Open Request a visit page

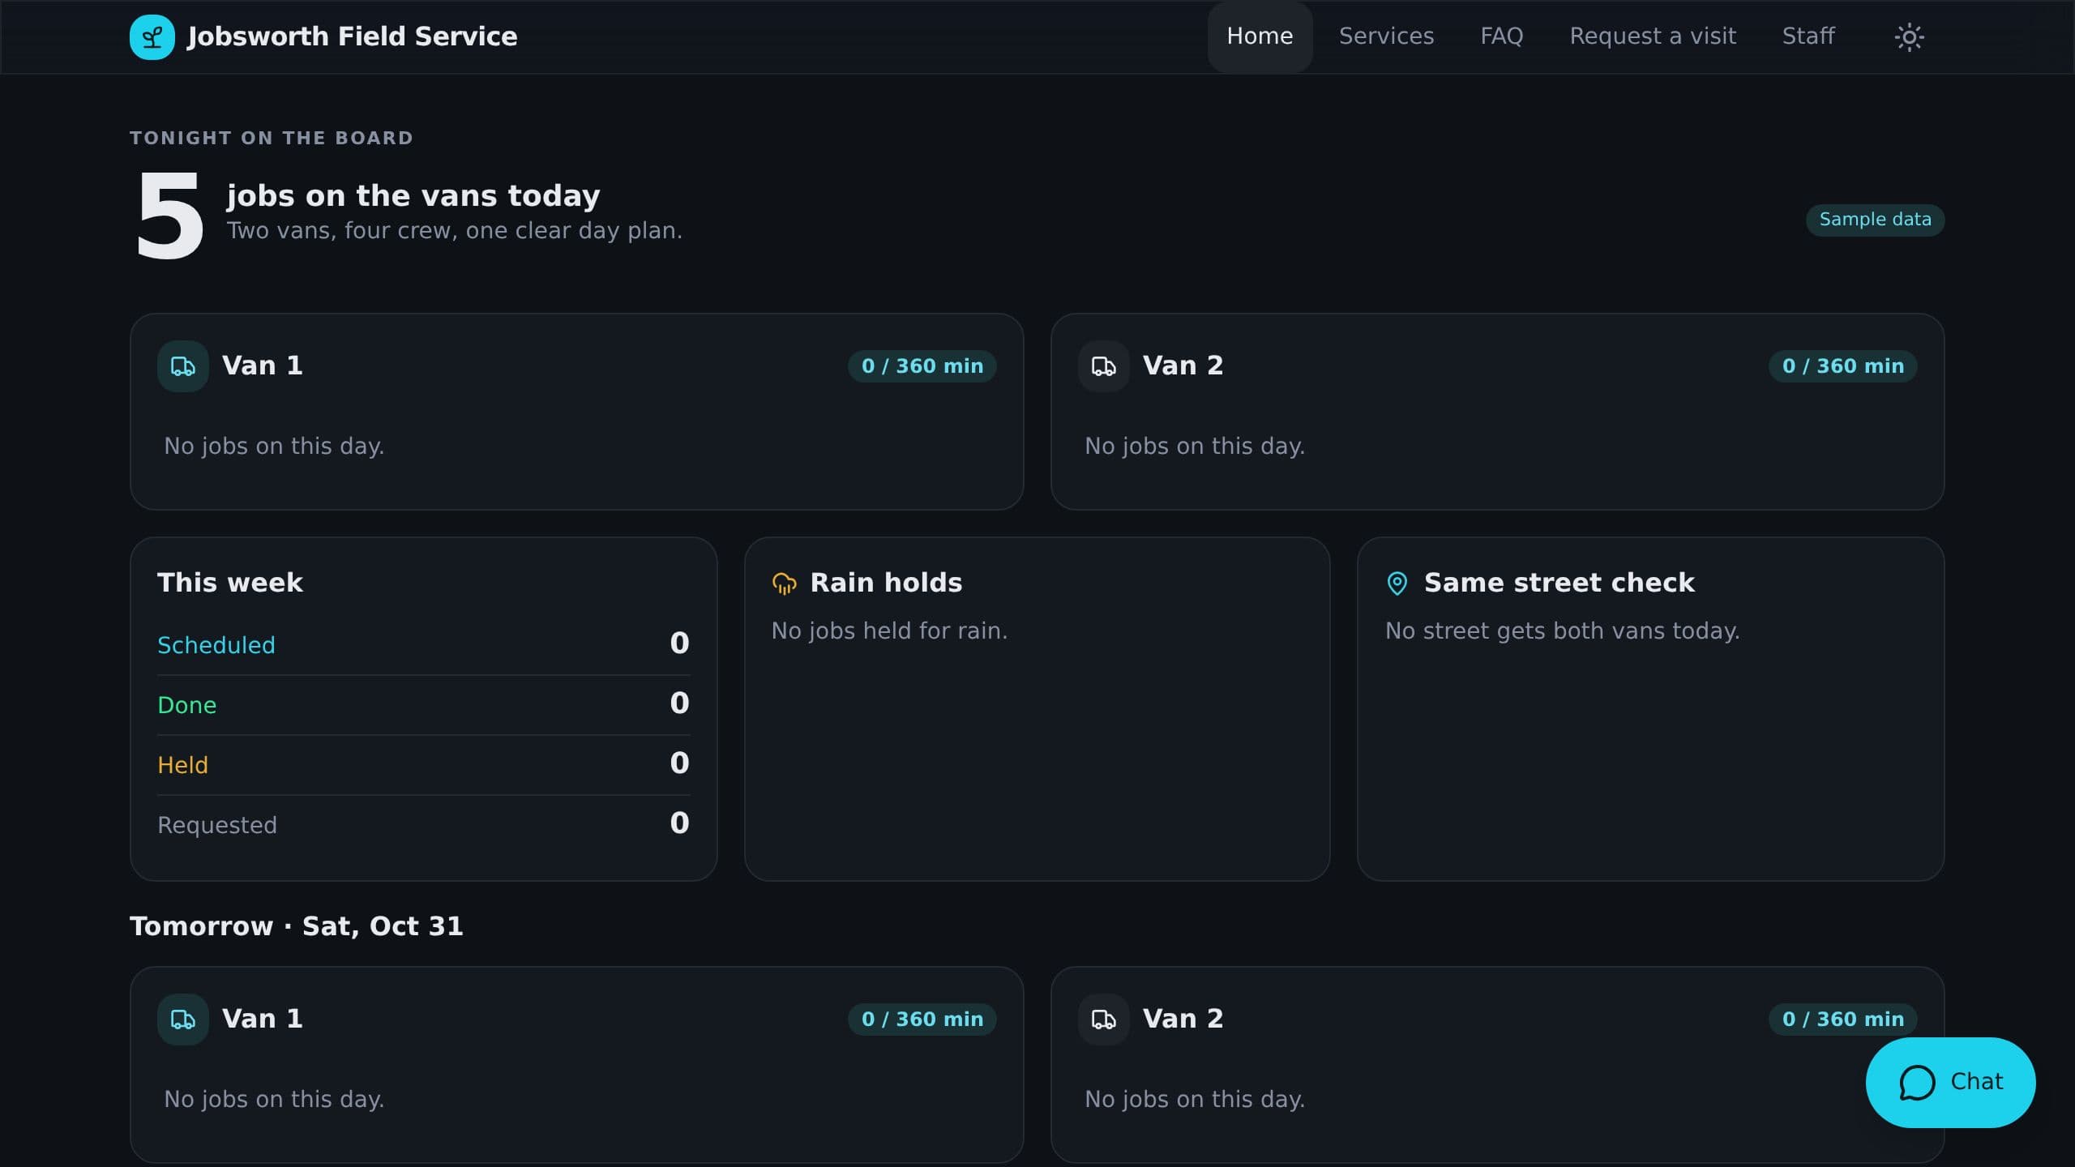[1653, 36]
